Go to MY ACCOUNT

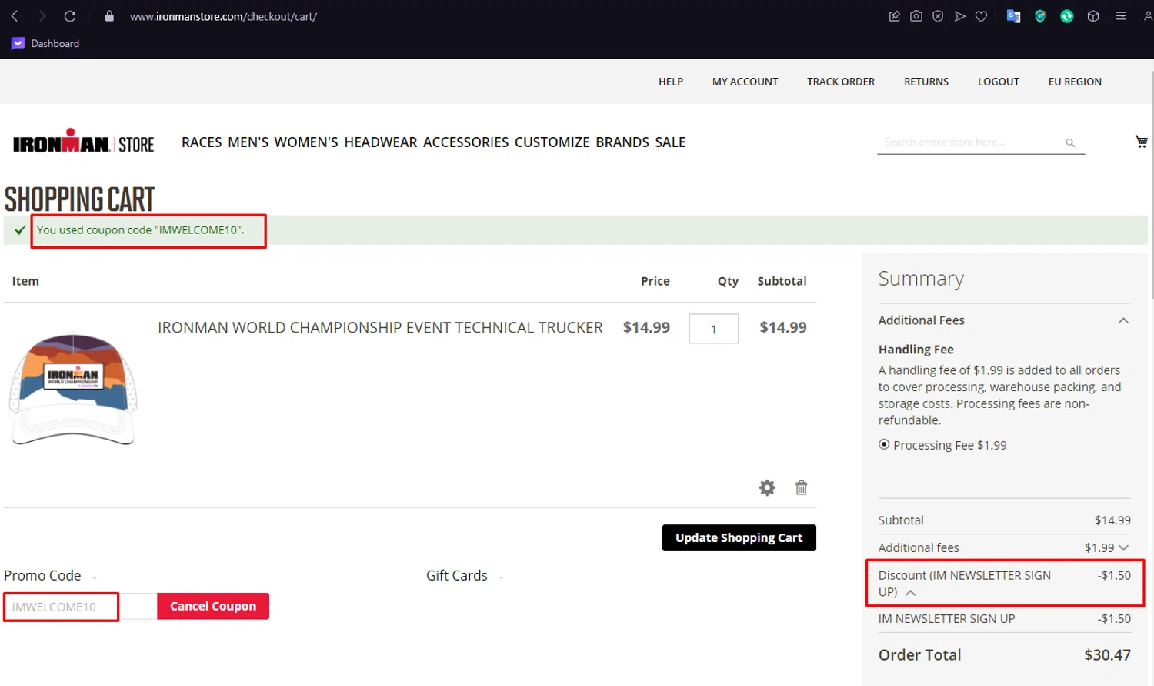click(745, 82)
